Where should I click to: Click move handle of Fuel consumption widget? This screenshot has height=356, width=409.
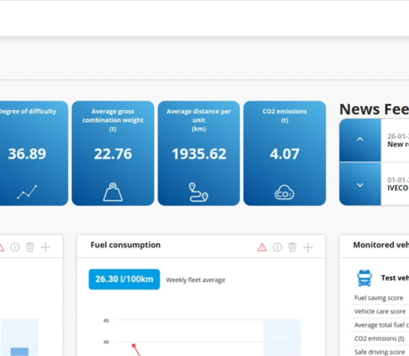tap(308, 247)
